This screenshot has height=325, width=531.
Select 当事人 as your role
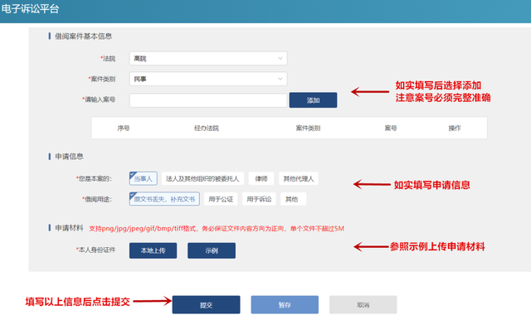[x=143, y=178]
